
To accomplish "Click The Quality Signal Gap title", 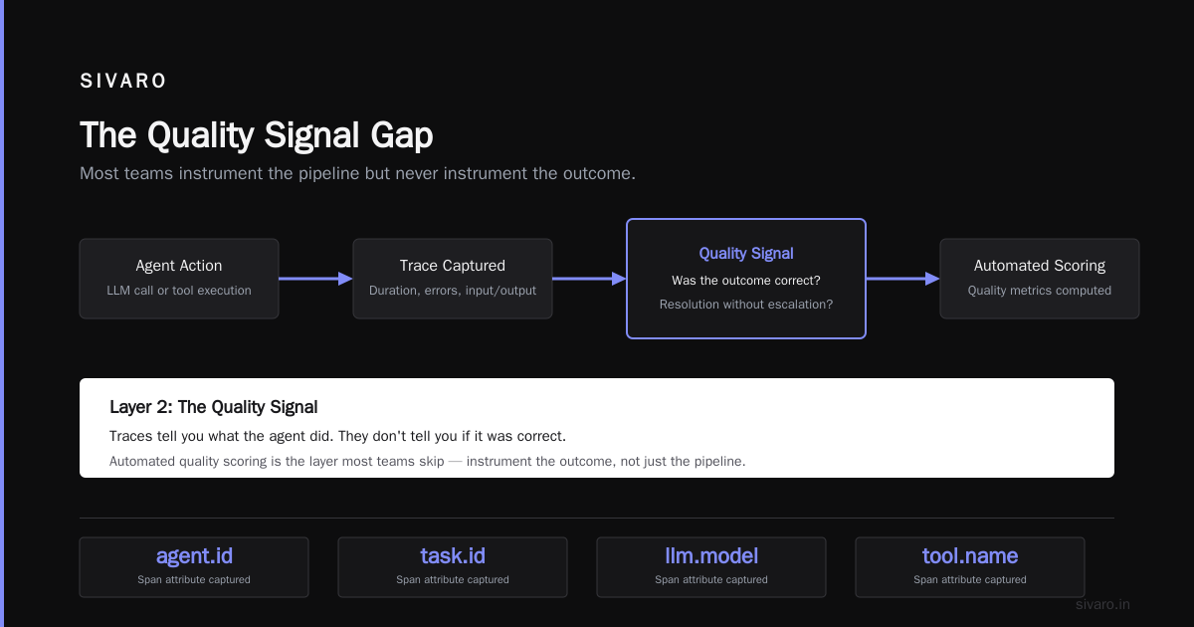I will [257, 135].
